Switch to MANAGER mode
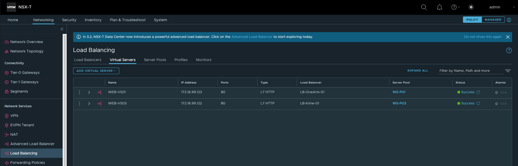This screenshot has width=518, height=166. pyautogui.click(x=493, y=19)
